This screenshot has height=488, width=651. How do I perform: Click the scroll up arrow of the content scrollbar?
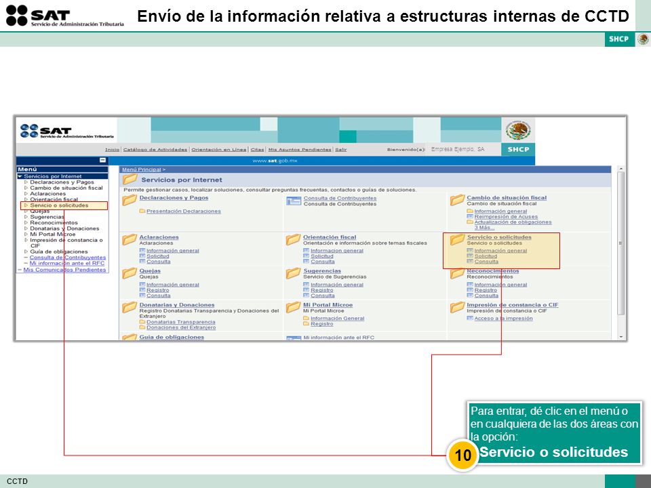[621, 169]
